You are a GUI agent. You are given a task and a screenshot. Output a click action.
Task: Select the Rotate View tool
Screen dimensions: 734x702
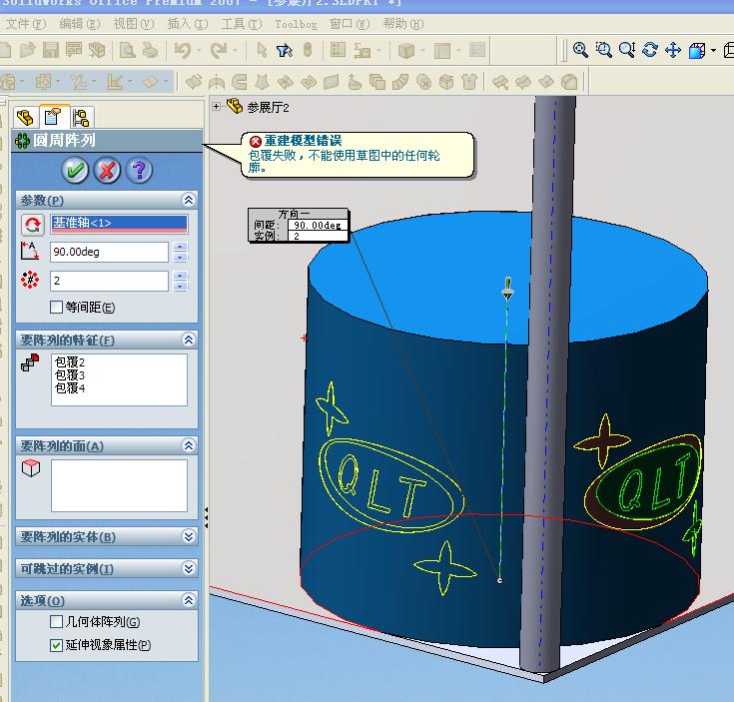pos(650,50)
